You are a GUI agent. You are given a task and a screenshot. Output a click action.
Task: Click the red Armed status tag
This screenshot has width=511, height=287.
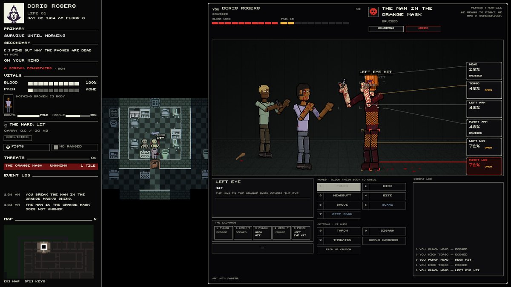(x=423, y=28)
